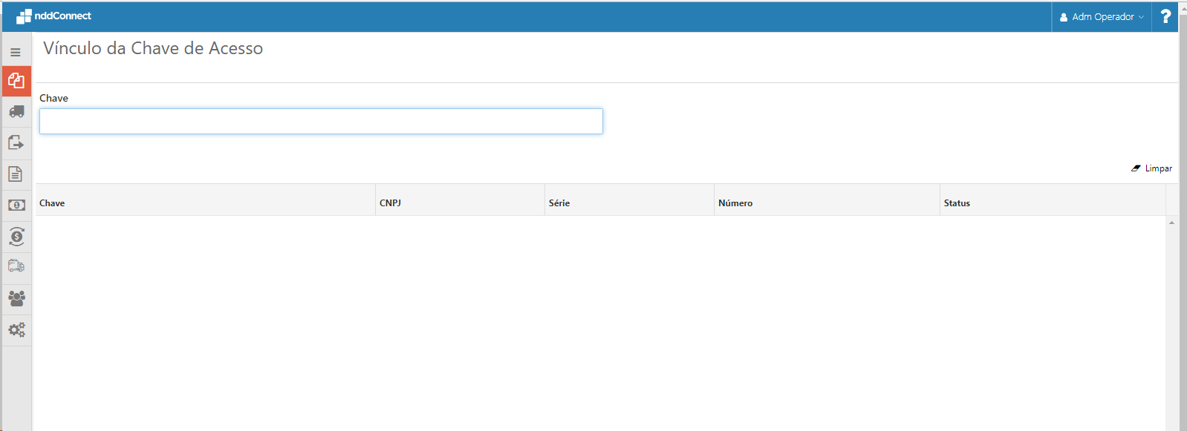Click the nddConnect logo
The width and height of the screenshot is (1187, 431).
coord(54,16)
